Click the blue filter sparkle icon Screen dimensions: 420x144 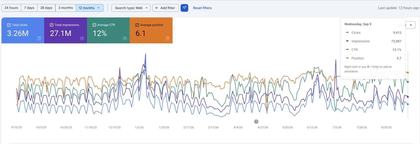point(184,8)
